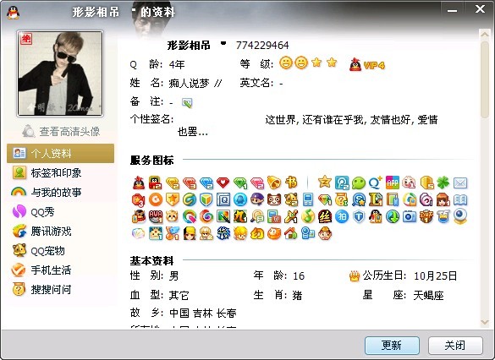
Task: Click the green four-leaf clover icon
Action: (443, 183)
